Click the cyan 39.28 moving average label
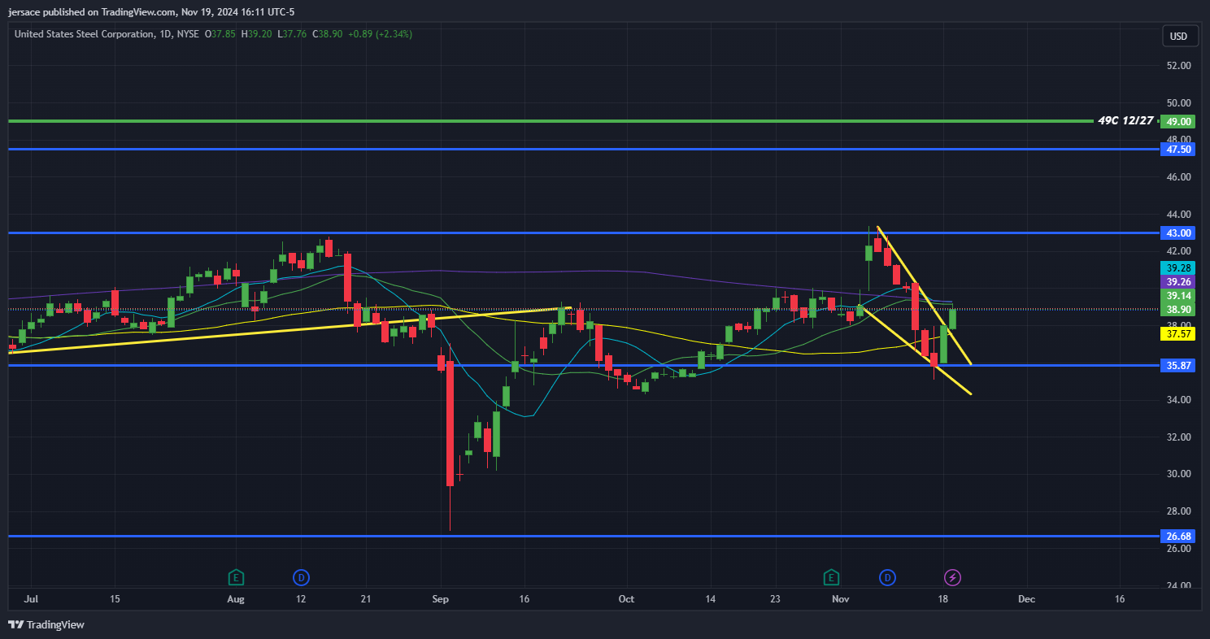Viewport: 1210px width, 639px height. tap(1179, 267)
